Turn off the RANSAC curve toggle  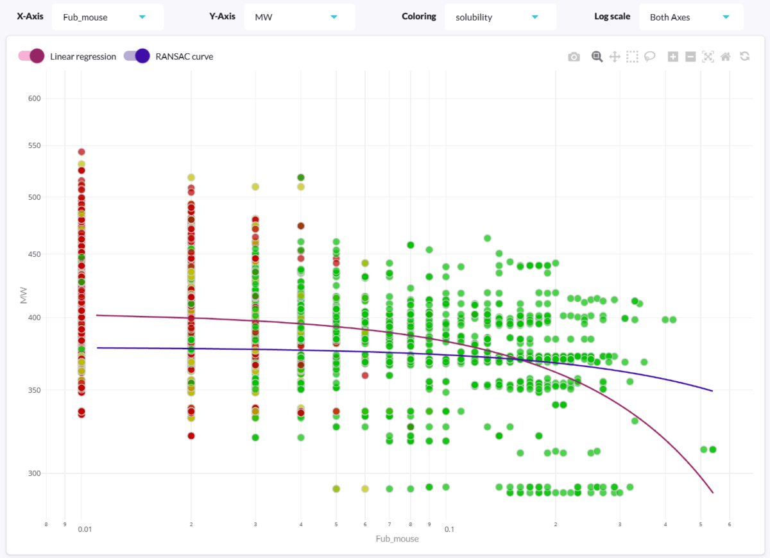(137, 56)
